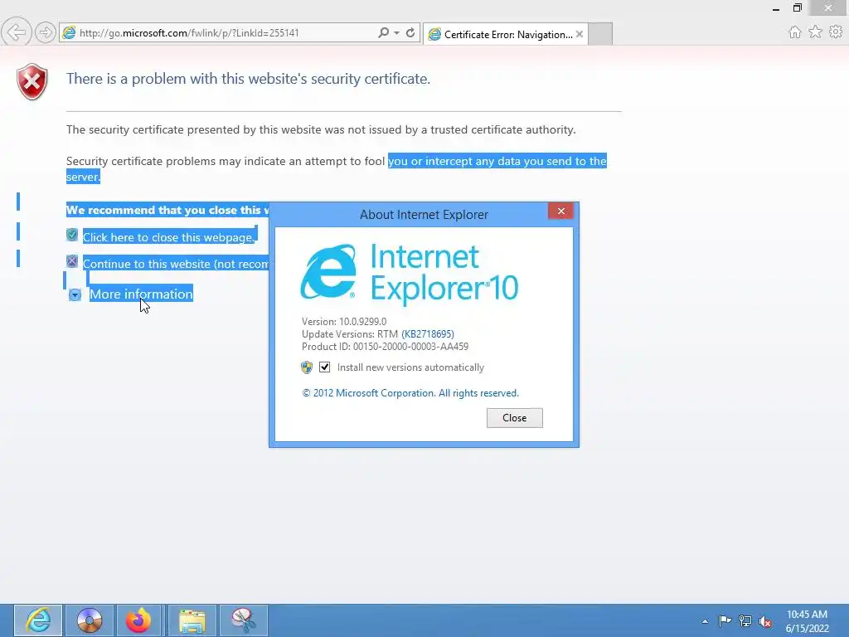This screenshot has height=637, width=849.
Task: Expand the More information arrow
Action: click(75, 294)
